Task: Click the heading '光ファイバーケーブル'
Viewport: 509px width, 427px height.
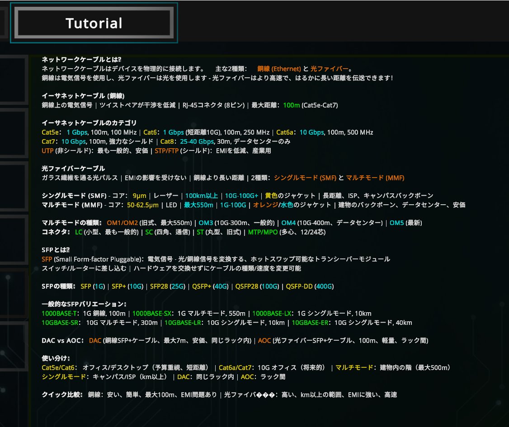Action: tap(73, 169)
